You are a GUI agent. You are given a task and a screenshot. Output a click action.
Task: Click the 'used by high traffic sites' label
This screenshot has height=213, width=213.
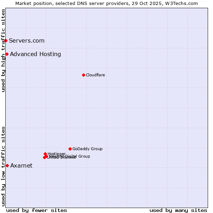tap(3, 50)
